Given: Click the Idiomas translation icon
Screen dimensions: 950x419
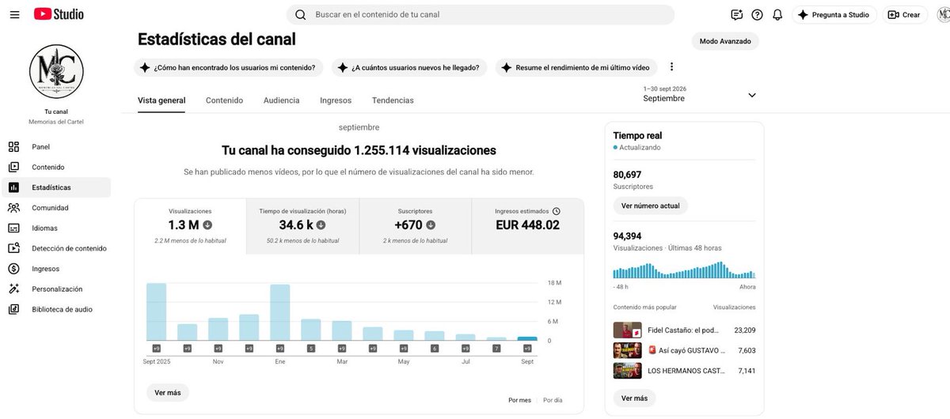Looking at the screenshot, I should [13, 228].
